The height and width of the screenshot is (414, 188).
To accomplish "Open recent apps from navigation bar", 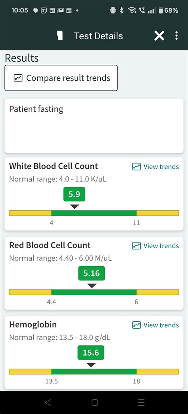I will [x=141, y=402].
